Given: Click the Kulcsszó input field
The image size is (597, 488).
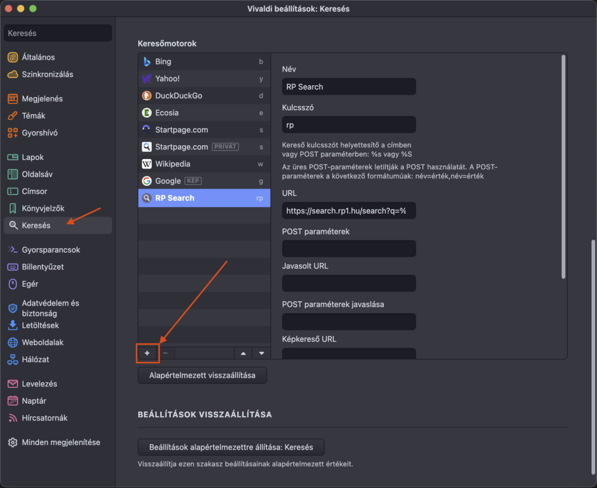Looking at the screenshot, I should coord(349,125).
